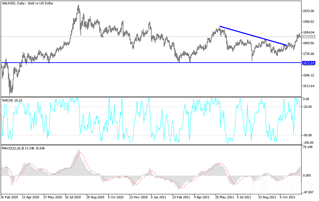Click the XAUUSD Daily chart title
The height and width of the screenshot is (201, 319).
point(28,3)
